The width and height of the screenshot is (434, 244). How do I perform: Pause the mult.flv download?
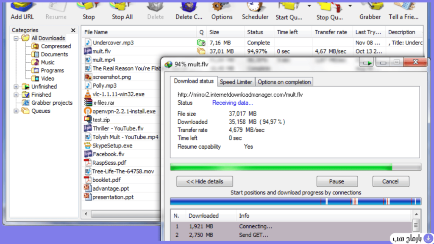click(337, 181)
